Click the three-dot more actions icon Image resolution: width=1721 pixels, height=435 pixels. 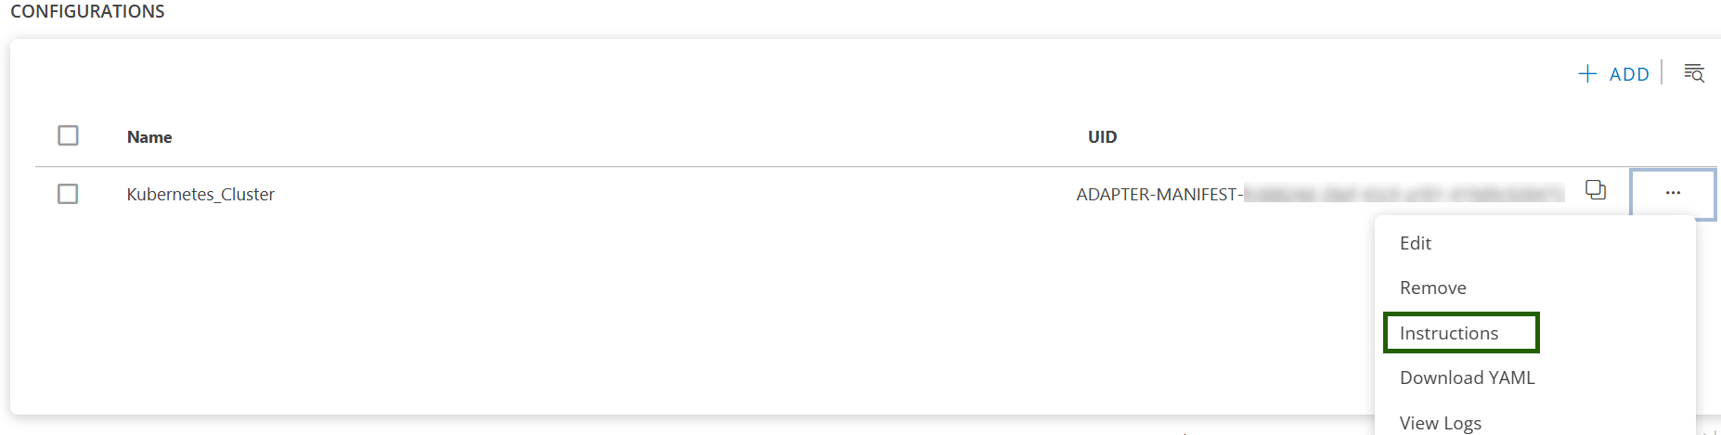pos(1673,193)
